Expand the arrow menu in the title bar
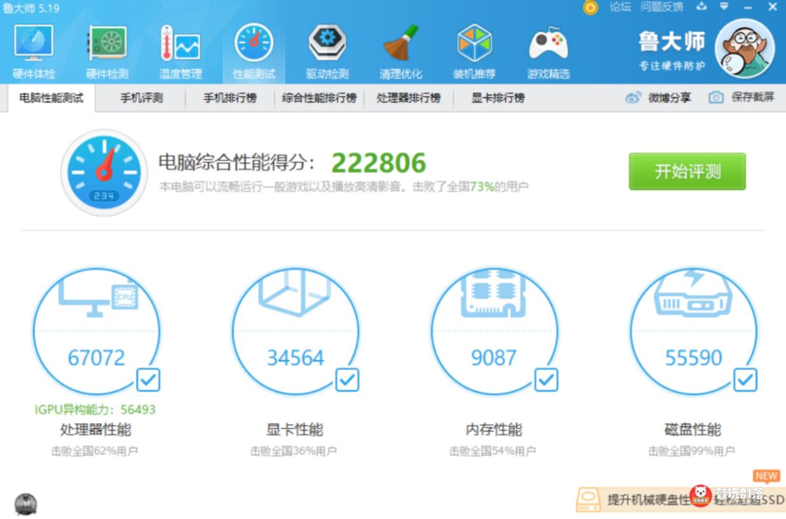 pos(723,8)
